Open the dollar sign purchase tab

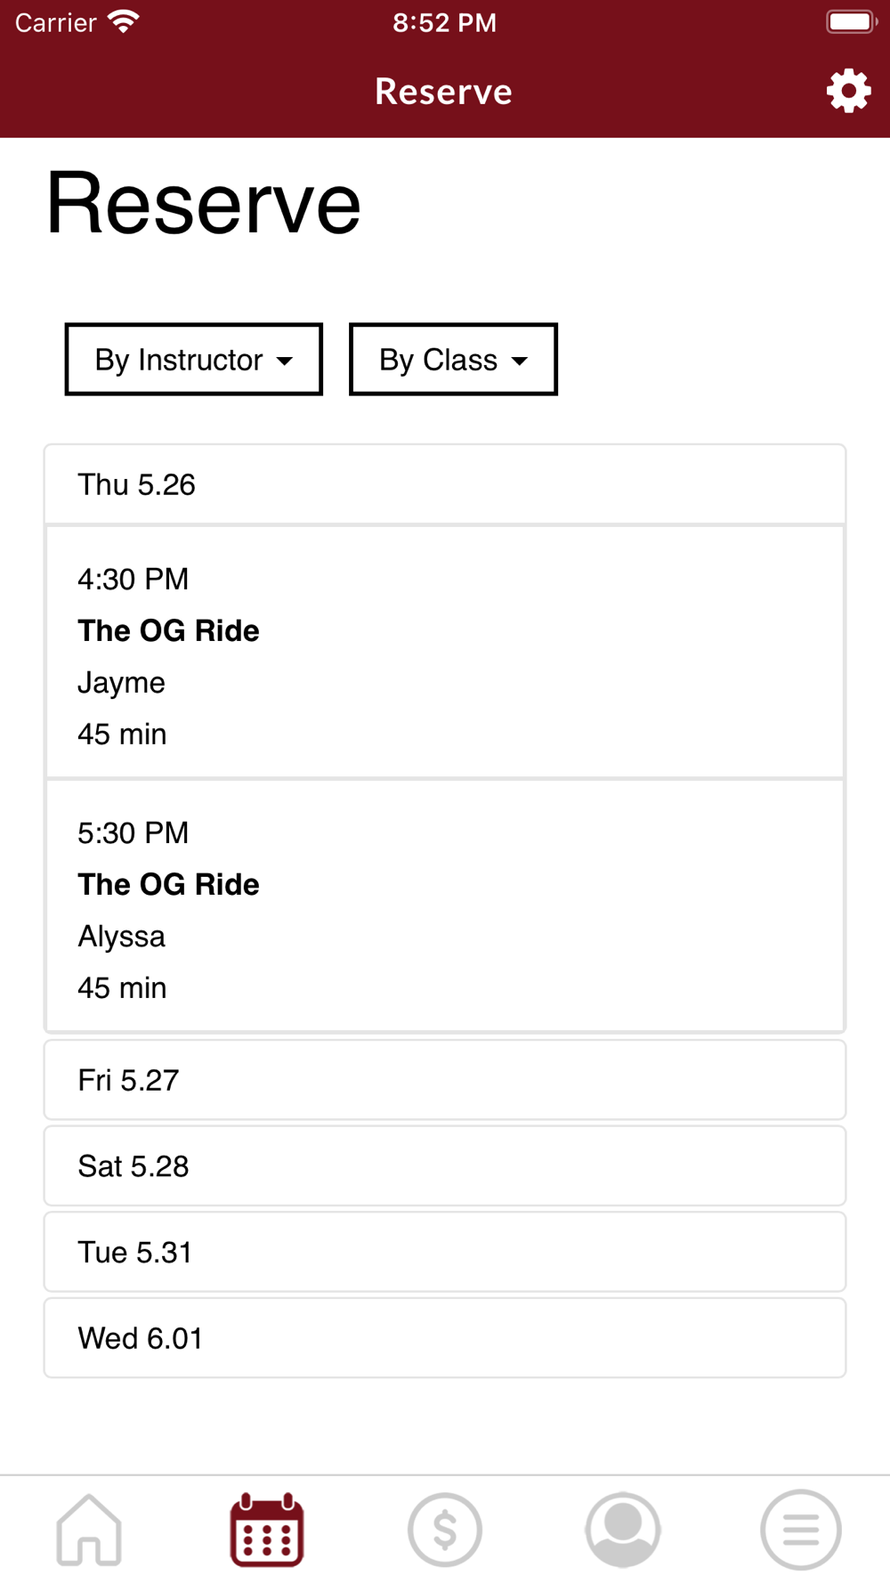tap(445, 1530)
